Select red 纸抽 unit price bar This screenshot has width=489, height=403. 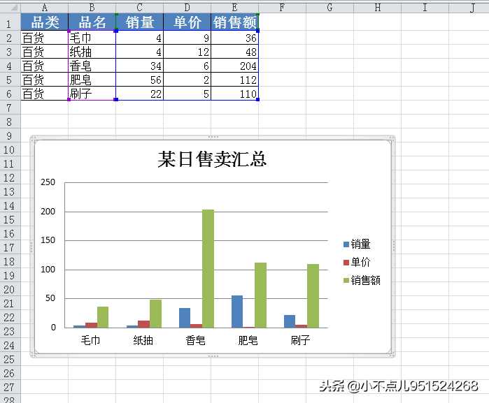pos(144,324)
